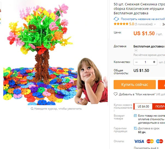Click the Купить сейчас button

click(135, 85)
